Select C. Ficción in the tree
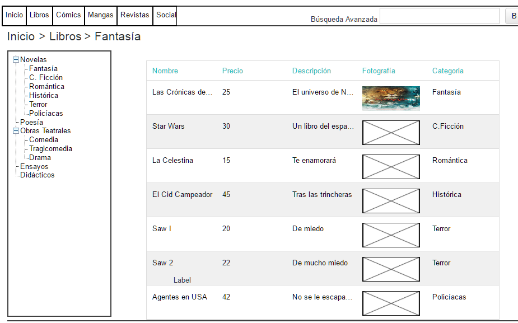Screen dimensions: 518x323 [x=46, y=78]
